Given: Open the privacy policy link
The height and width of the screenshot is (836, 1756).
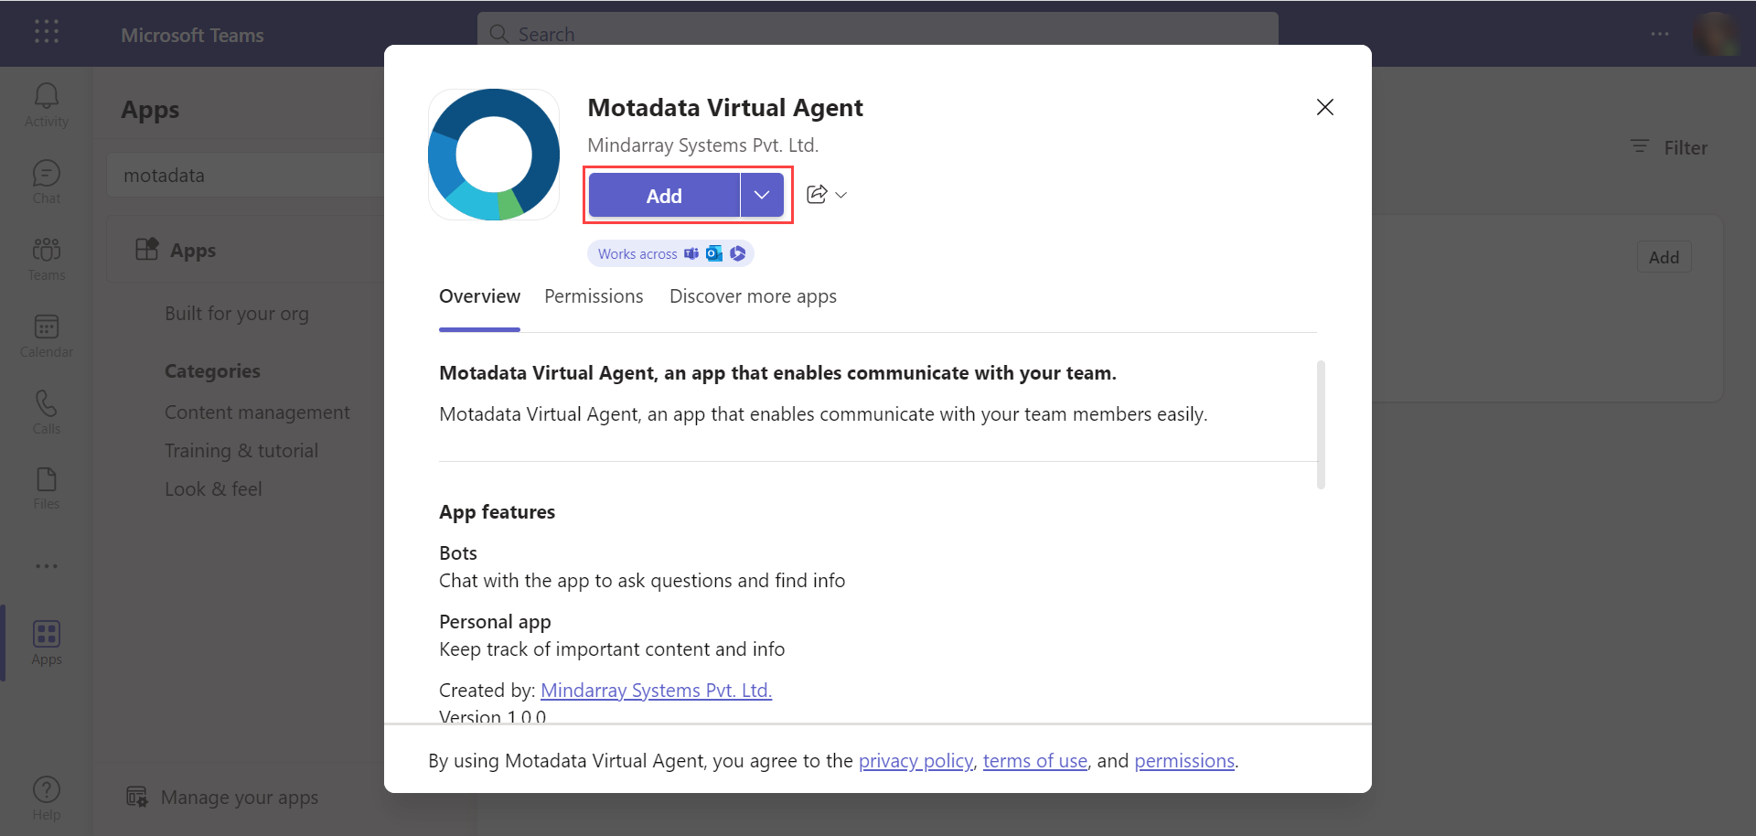Looking at the screenshot, I should (915, 760).
